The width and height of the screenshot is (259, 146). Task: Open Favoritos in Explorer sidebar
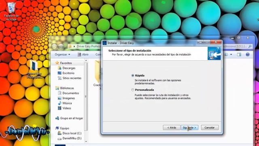[66, 63]
